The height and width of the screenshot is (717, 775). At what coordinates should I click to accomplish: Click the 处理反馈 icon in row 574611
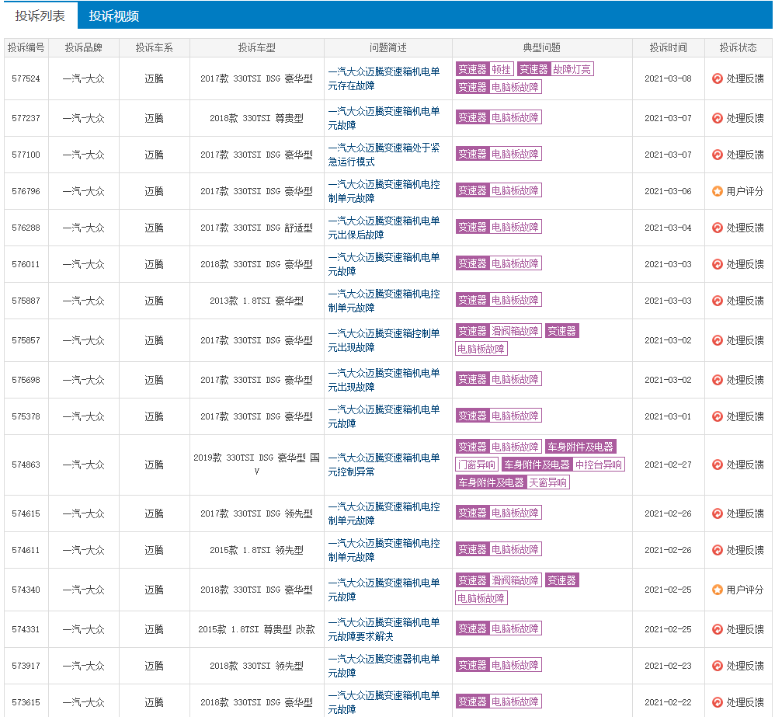point(718,550)
